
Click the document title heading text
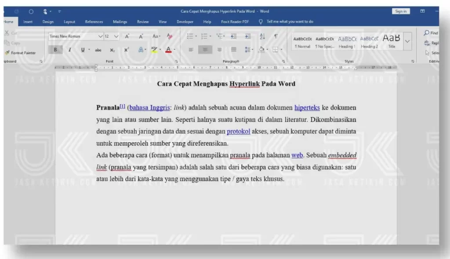tap(226, 84)
